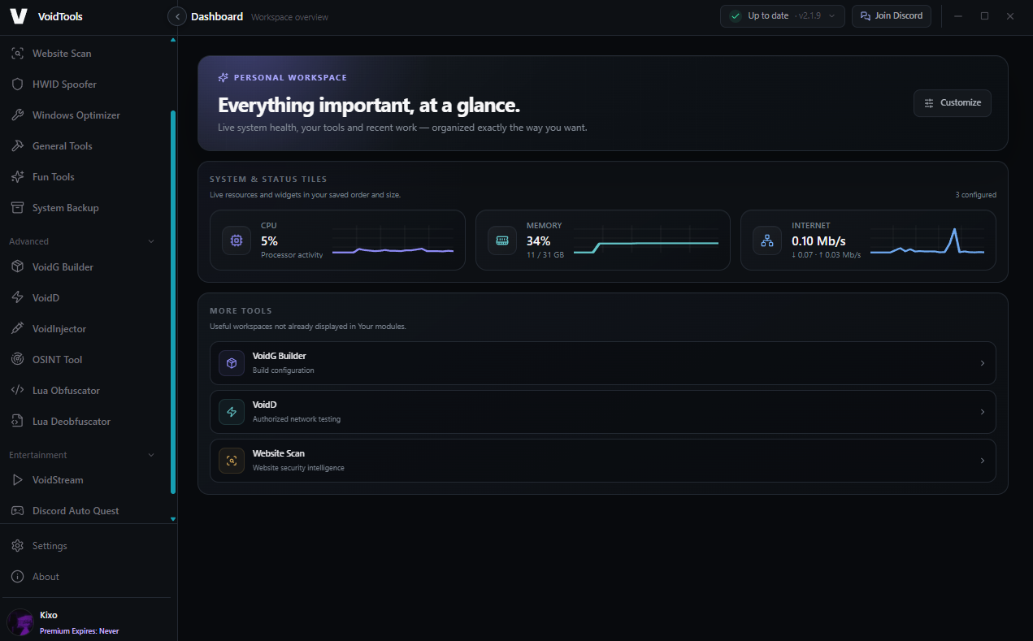Open the Up to date version dropdown
The height and width of the screenshot is (641, 1033).
[x=783, y=16]
